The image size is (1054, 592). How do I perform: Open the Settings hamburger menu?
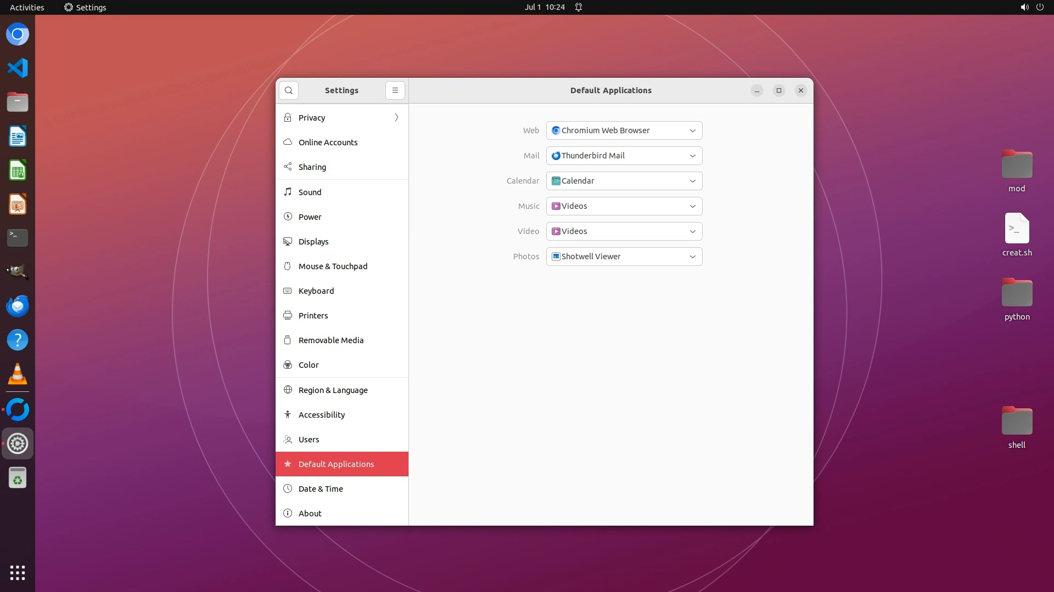click(395, 90)
